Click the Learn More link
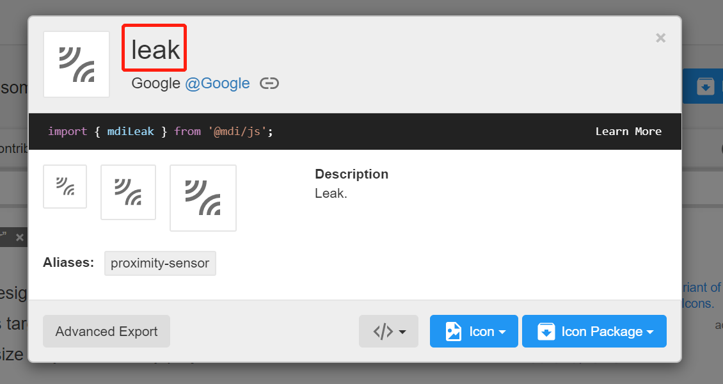Screen dimensions: 723x384 pyautogui.click(x=628, y=131)
